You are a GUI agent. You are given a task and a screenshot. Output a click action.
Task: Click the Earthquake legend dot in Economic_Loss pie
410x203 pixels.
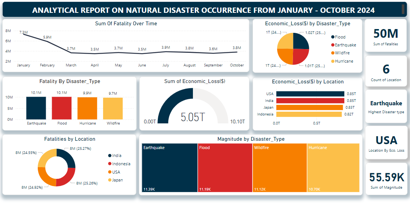pyautogui.click(x=333, y=45)
